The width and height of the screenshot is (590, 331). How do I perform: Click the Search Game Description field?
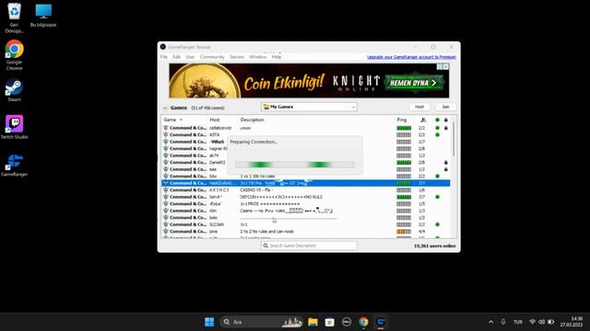pyautogui.click(x=309, y=245)
